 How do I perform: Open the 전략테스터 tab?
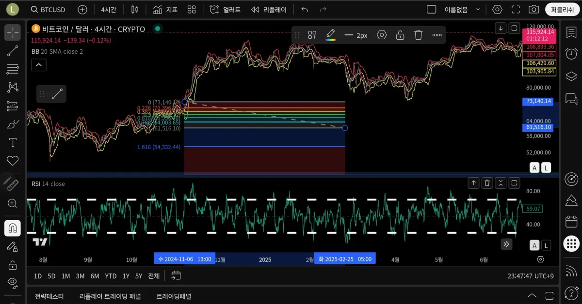[x=49, y=296]
